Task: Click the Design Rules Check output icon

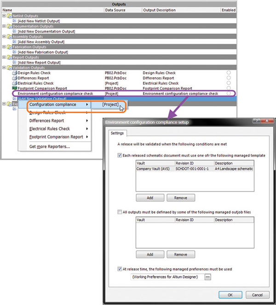Action: pos(14,73)
